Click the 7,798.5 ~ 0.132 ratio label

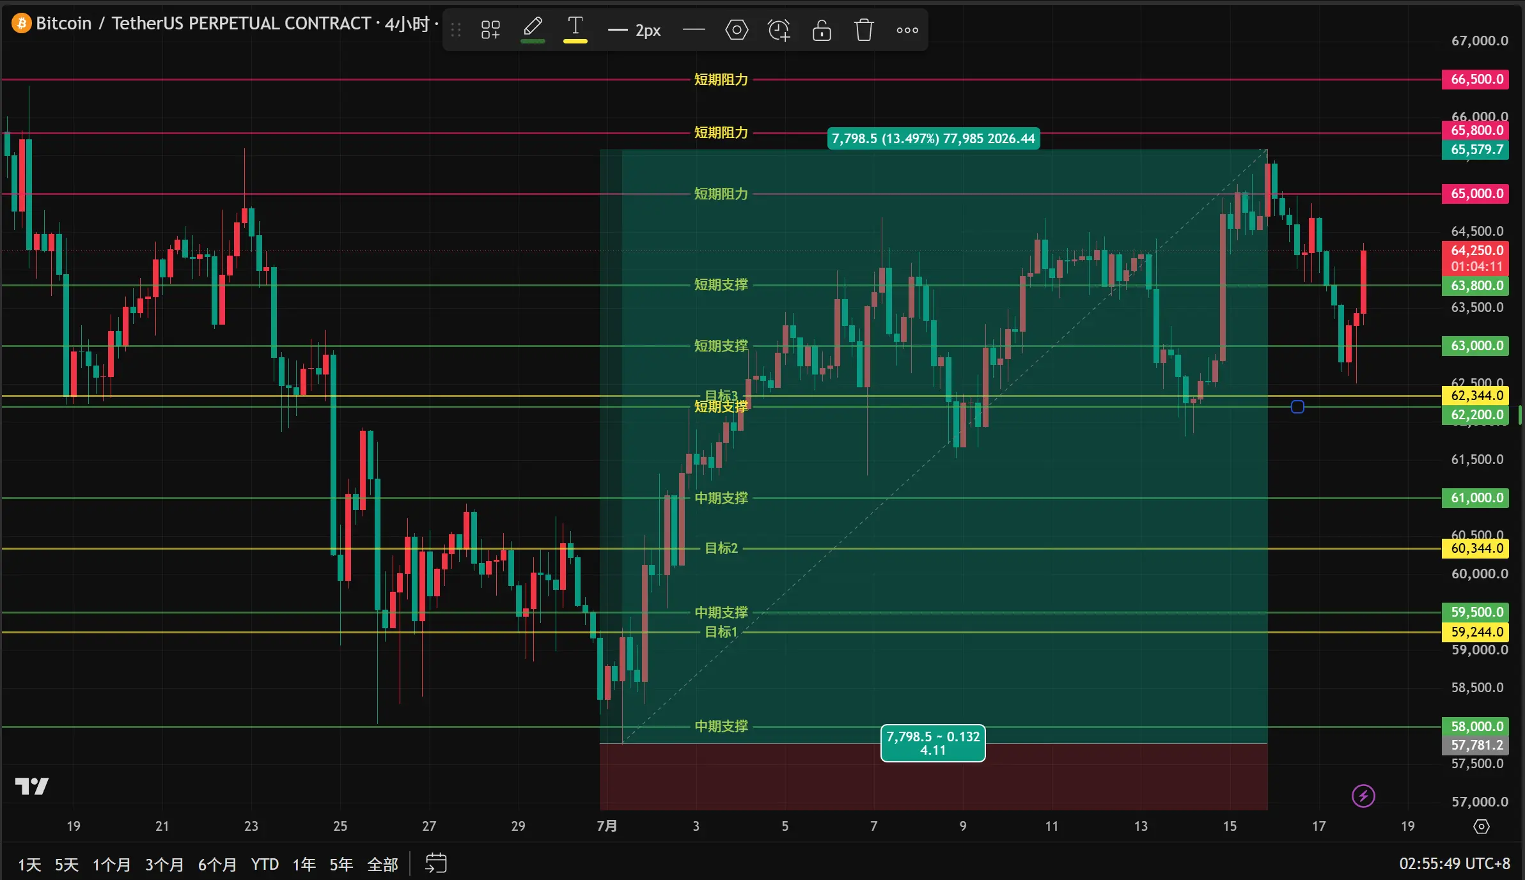coord(933,743)
